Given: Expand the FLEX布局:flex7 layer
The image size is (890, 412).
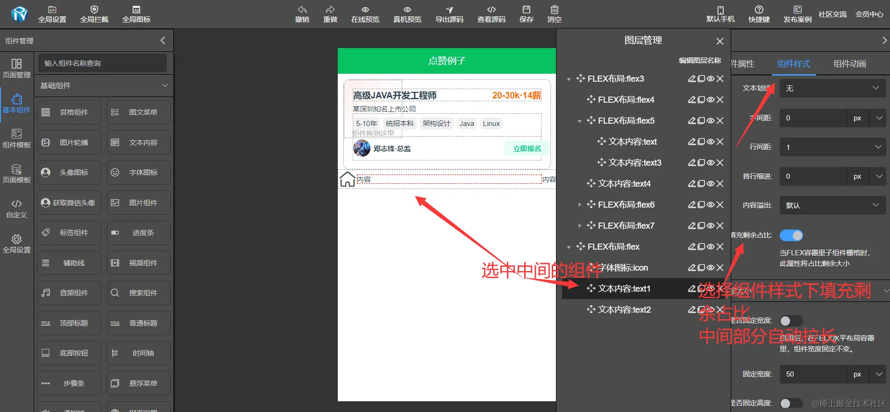Looking at the screenshot, I should (579, 226).
